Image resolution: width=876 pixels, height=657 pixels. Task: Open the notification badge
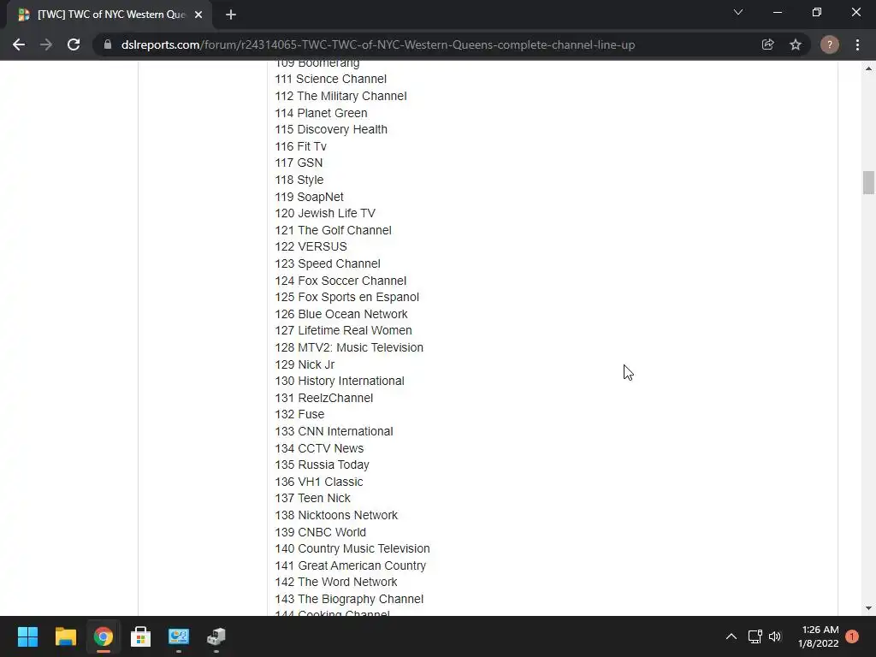pos(852,636)
